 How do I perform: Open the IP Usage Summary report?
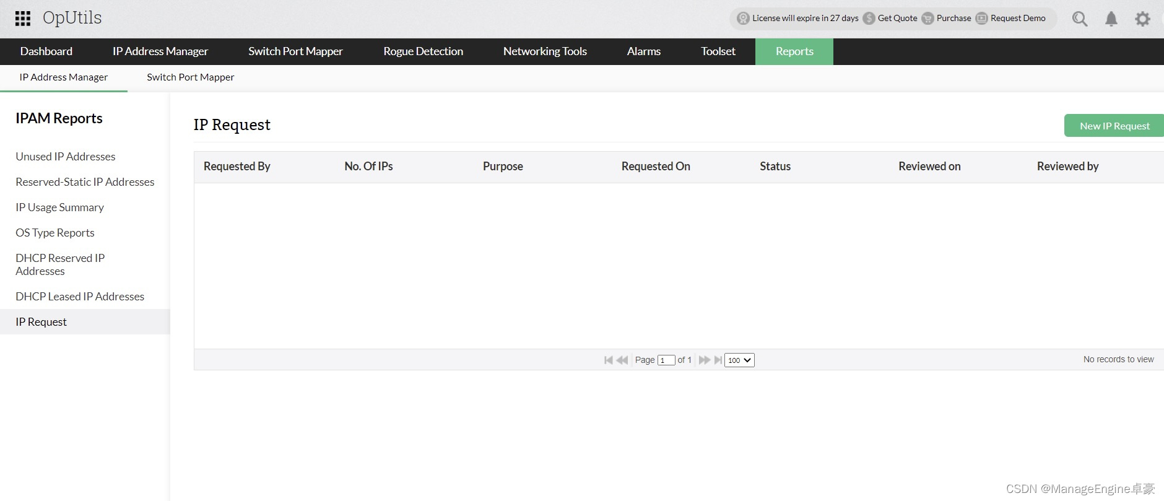[x=59, y=207]
